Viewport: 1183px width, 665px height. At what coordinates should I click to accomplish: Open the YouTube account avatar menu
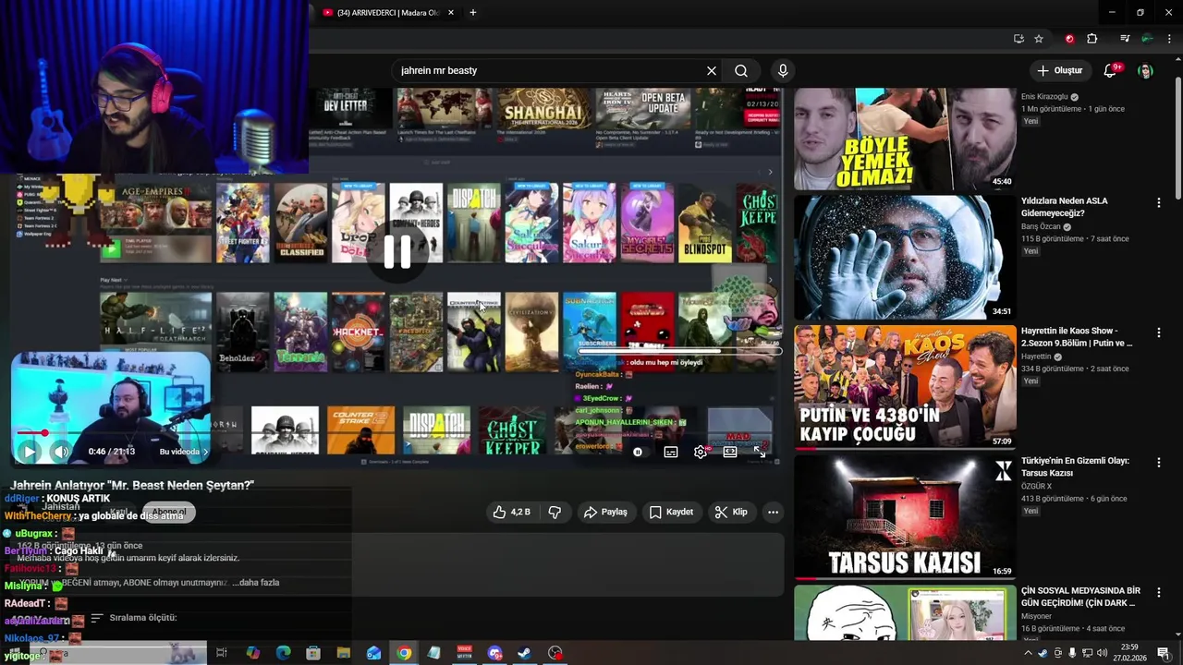click(1146, 70)
